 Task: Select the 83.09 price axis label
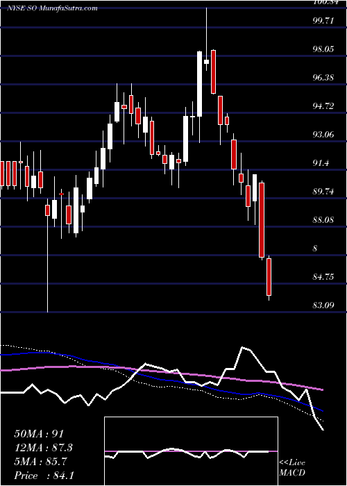[324, 305]
